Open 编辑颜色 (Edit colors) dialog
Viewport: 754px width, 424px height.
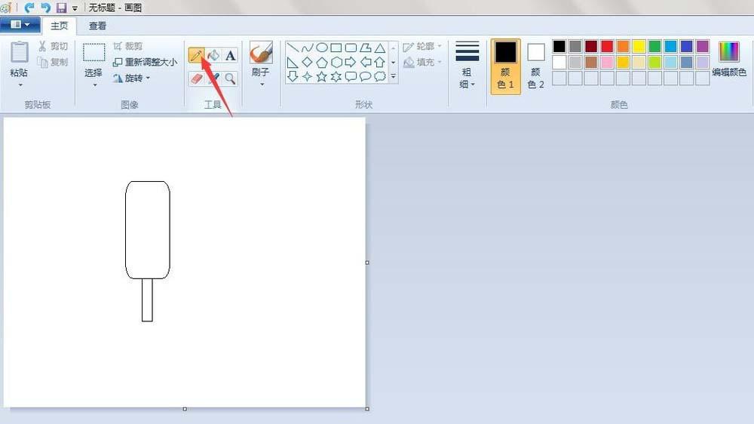(729, 60)
